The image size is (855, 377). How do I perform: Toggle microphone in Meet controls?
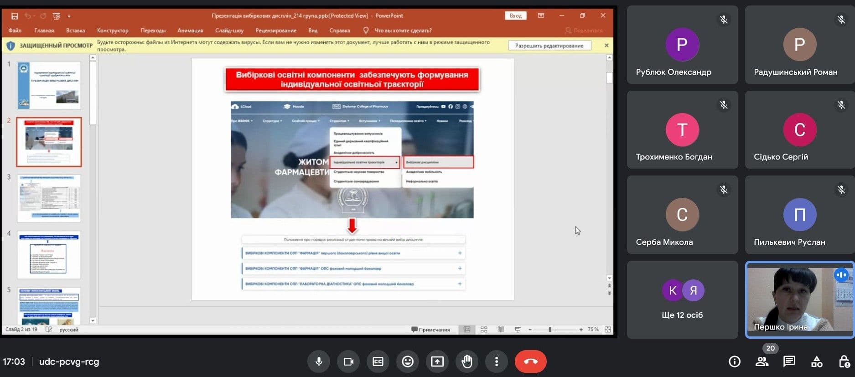coord(319,362)
